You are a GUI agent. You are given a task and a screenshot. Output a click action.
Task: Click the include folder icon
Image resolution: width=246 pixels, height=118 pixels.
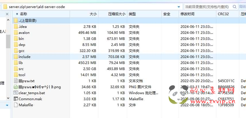point(16,57)
